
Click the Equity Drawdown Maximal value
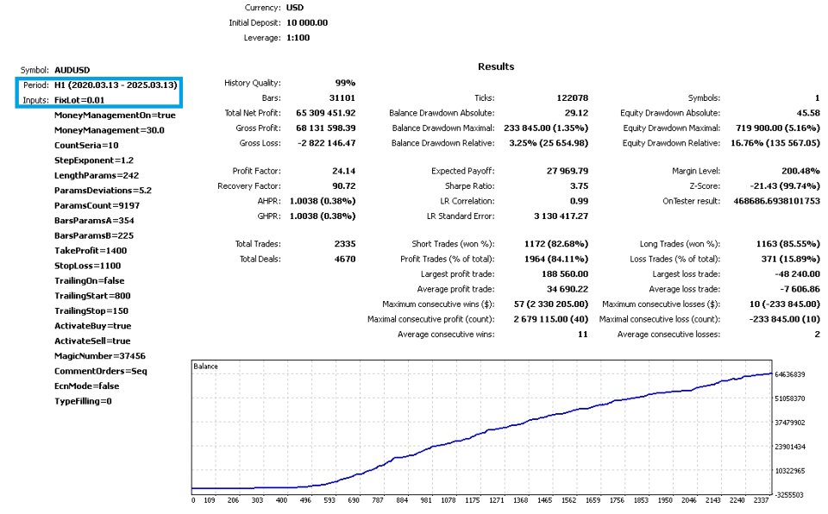[x=777, y=128]
